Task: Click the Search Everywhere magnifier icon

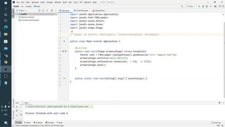Action: pyautogui.click(x=224, y=6)
